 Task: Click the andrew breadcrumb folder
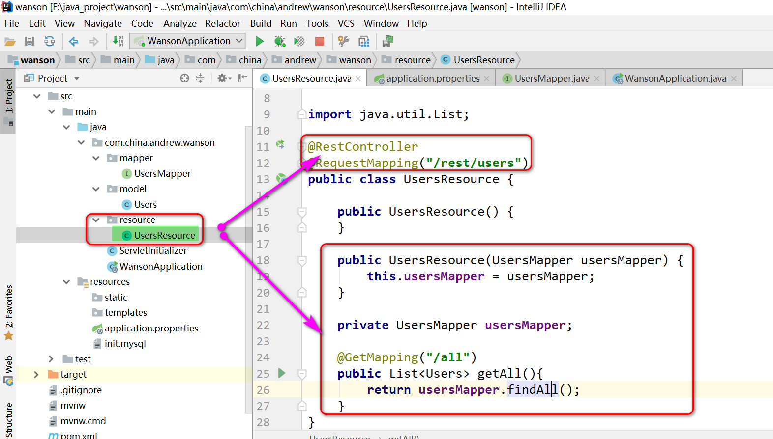tap(294, 60)
